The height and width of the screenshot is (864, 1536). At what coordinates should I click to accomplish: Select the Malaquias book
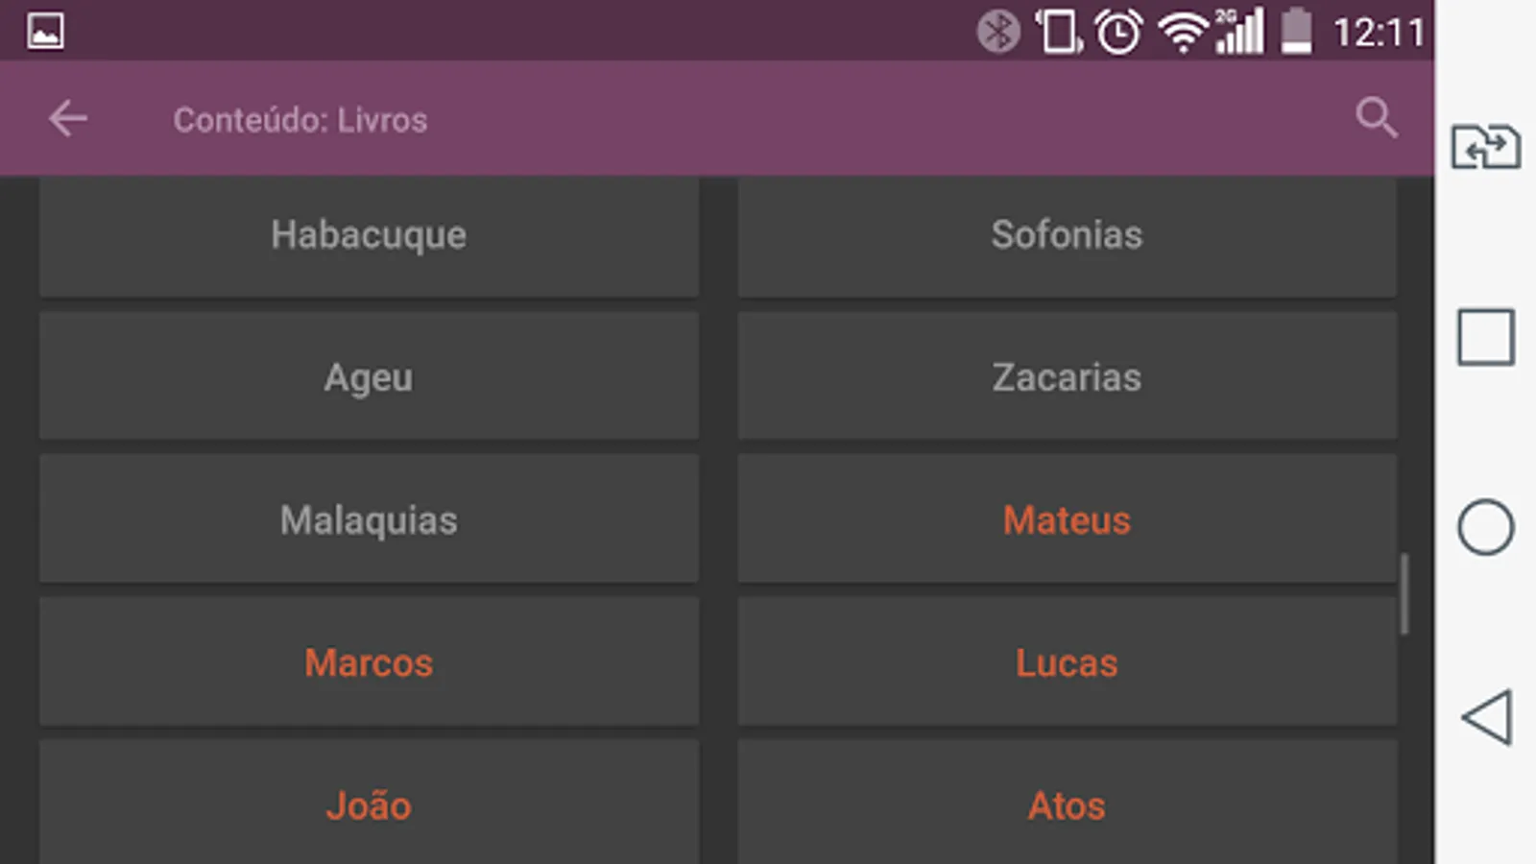point(369,520)
